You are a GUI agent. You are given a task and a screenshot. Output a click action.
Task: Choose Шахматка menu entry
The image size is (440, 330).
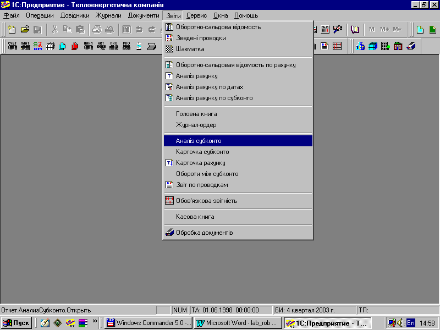238,49
